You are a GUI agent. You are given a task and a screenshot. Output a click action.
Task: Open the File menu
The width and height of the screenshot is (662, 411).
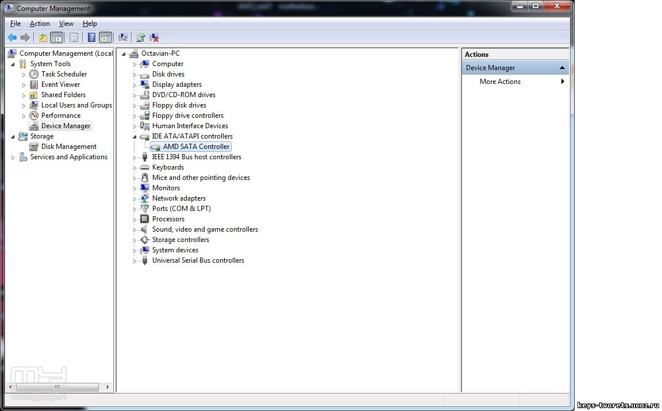pos(15,24)
